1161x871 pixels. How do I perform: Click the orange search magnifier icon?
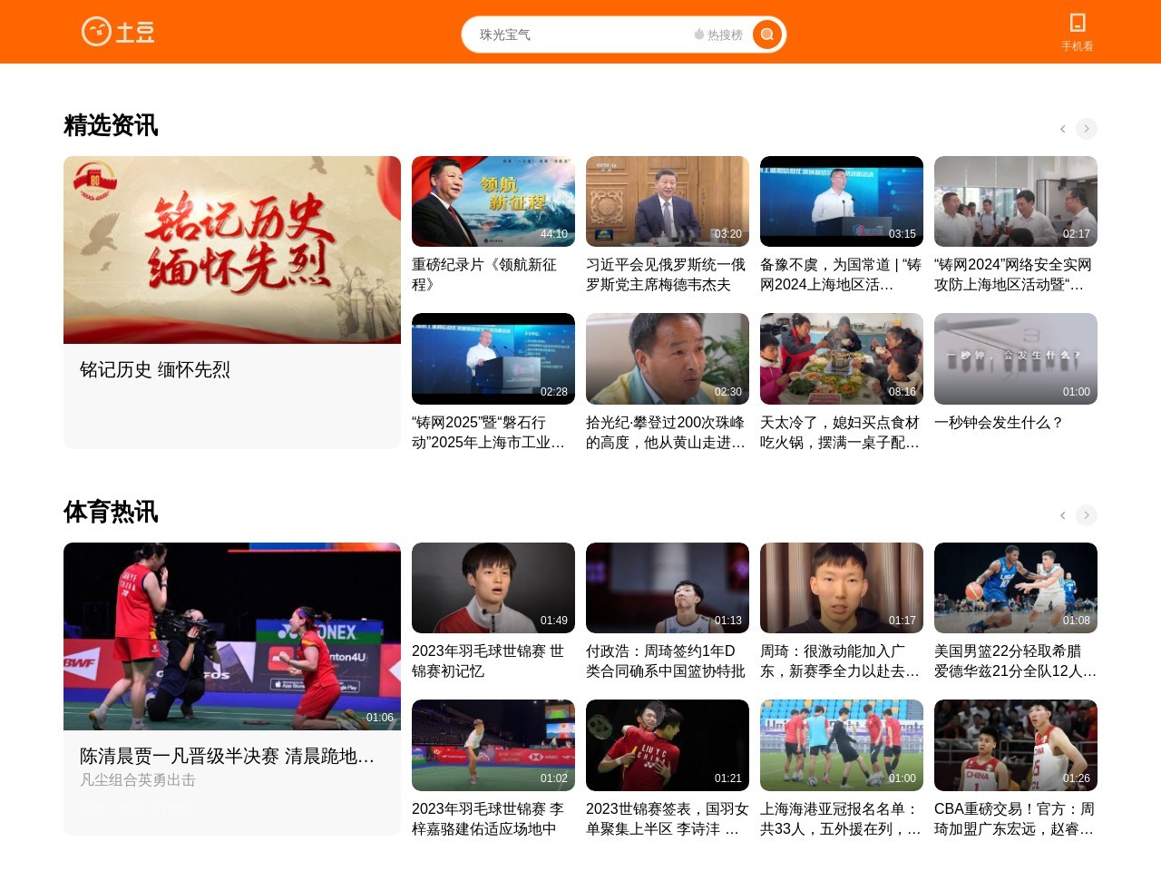click(x=766, y=34)
